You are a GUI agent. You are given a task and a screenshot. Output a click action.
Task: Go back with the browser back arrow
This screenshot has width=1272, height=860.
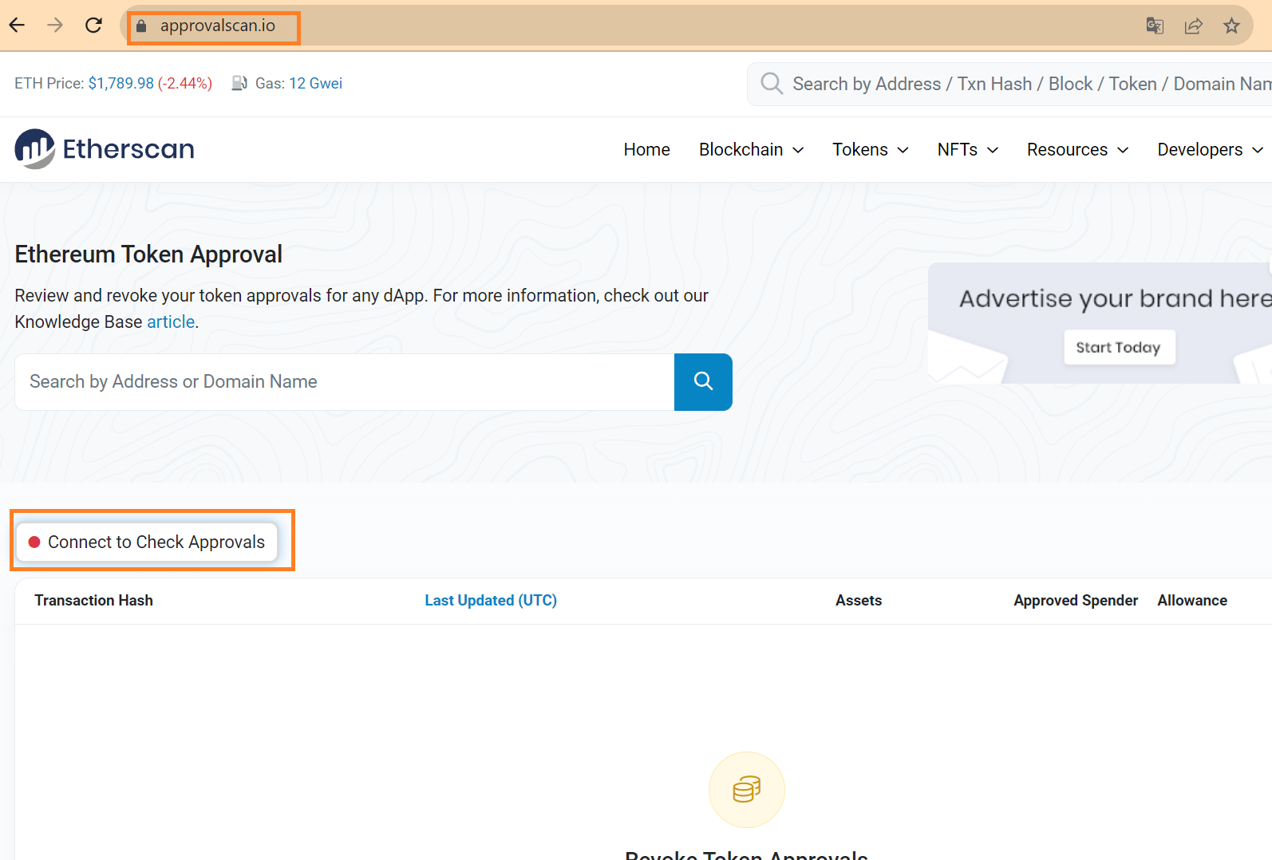17,26
